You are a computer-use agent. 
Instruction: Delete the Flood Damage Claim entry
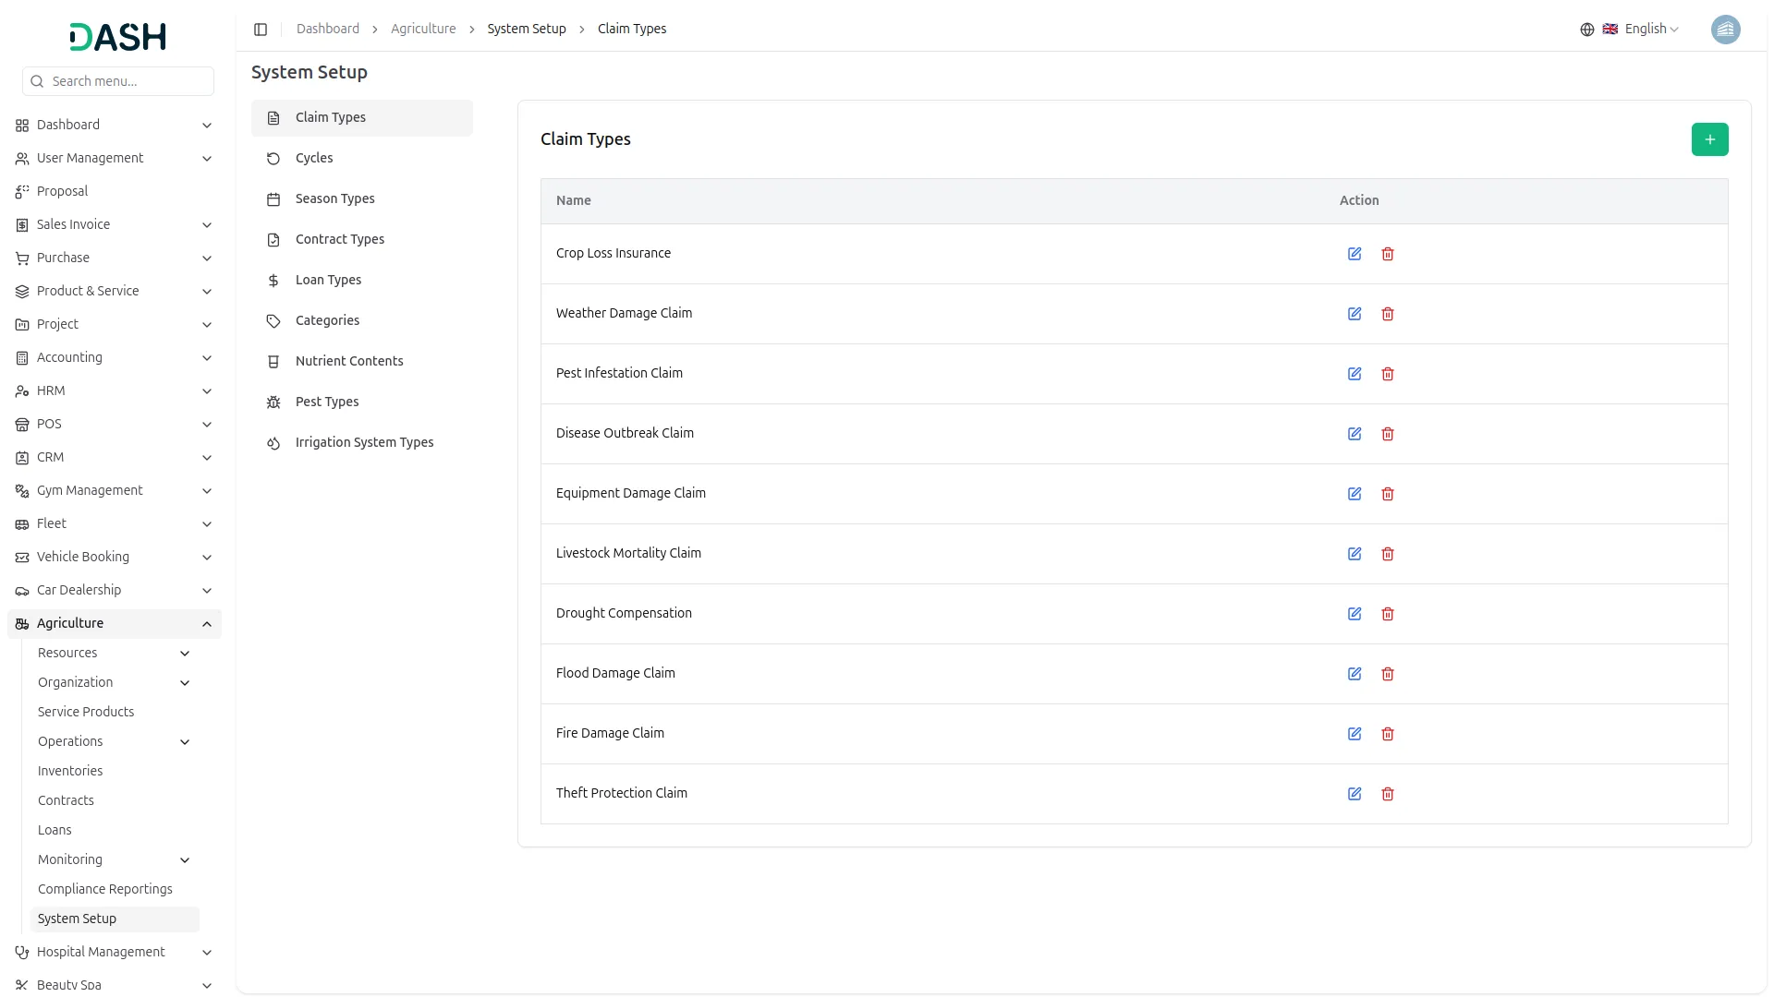pos(1388,674)
